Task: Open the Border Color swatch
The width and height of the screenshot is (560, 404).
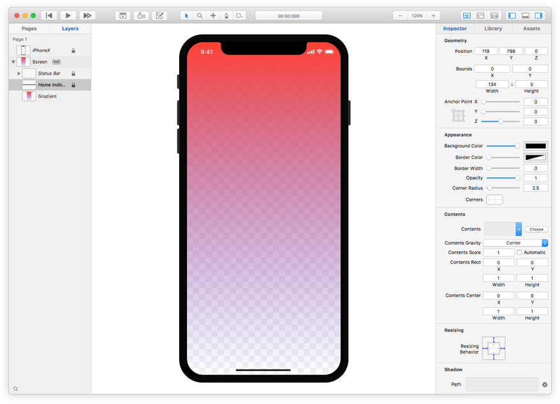Action: coord(535,157)
